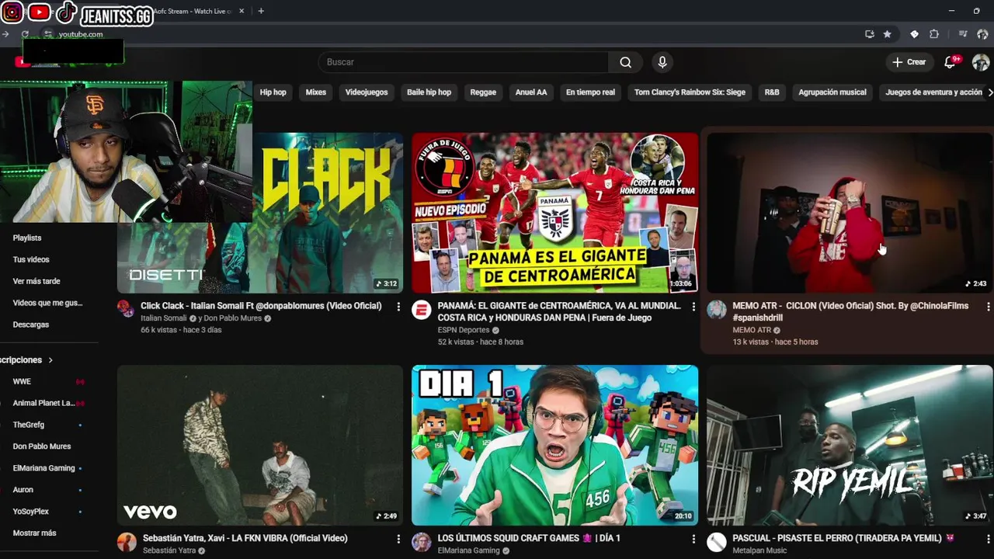Viewport: 994px width, 559px height.
Task: Select the En tiempo real chip
Action: (590, 92)
